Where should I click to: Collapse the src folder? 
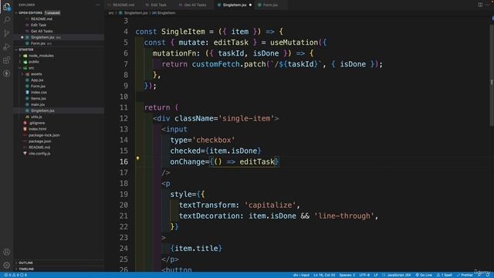pyautogui.click(x=31, y=68)
